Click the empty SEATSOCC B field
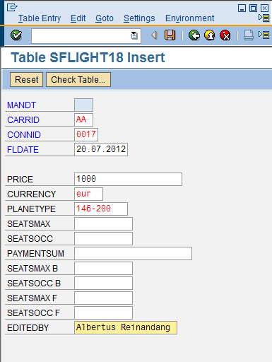 coord(103,283)
